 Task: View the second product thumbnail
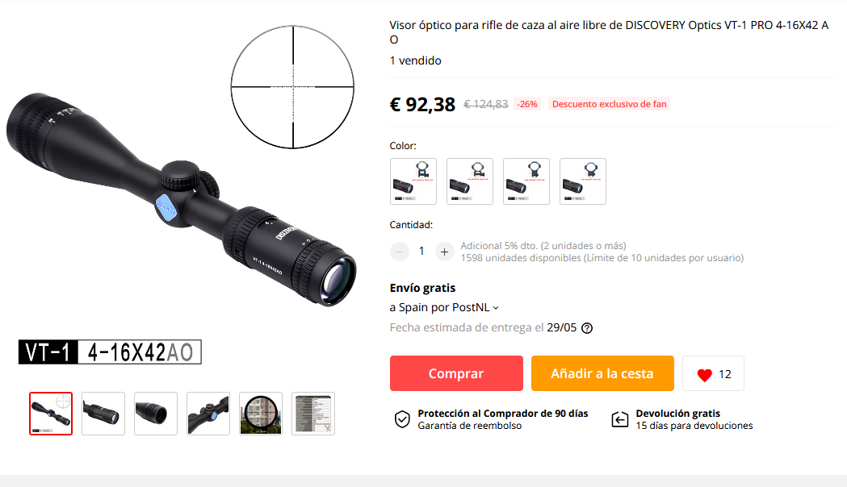point(103,414)
